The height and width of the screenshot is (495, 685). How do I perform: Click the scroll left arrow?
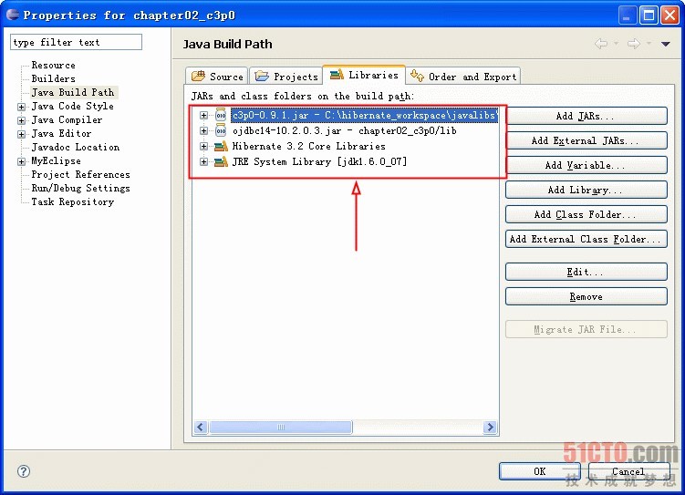201,427
